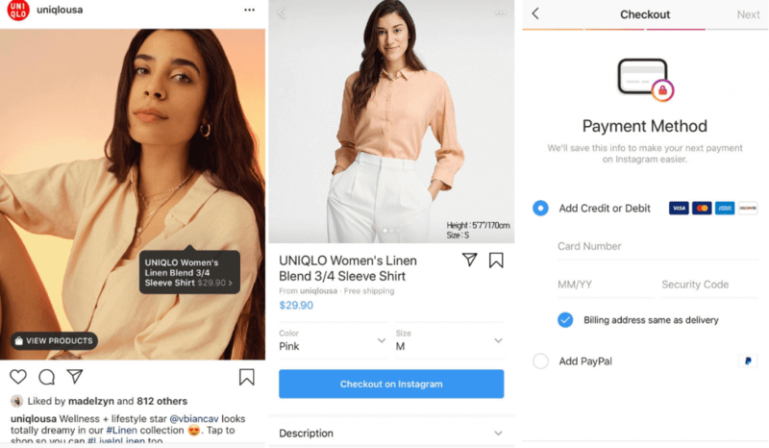Viewport: 769px width, 448px height.
Task: Select the Add PayPal radio option
Action: [540, 361]
